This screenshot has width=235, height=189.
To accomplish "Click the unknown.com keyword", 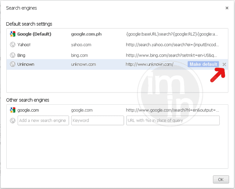I will point(83,64).
